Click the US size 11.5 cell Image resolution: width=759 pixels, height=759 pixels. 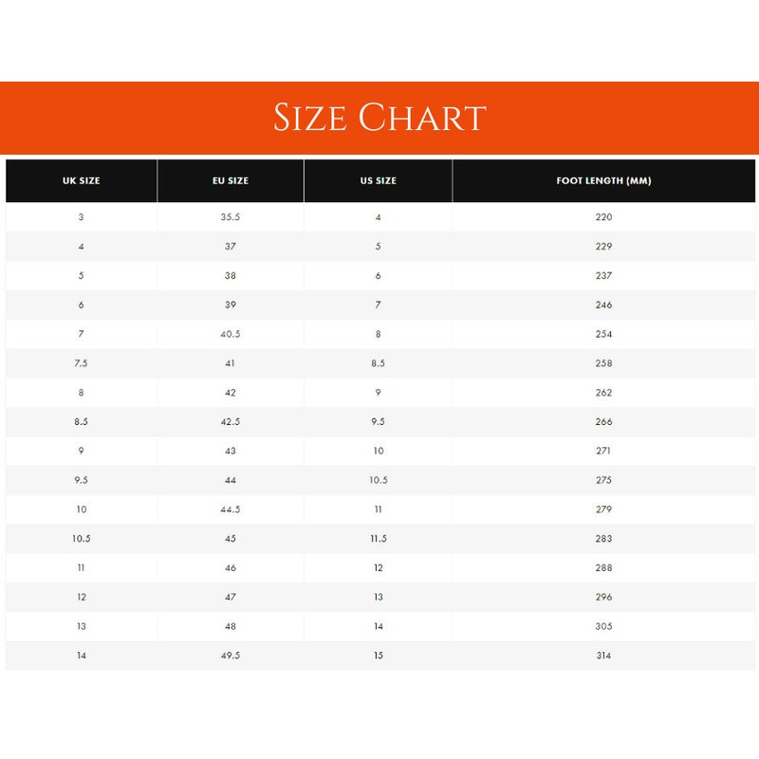pyautogui.click(x=378, y=538)
